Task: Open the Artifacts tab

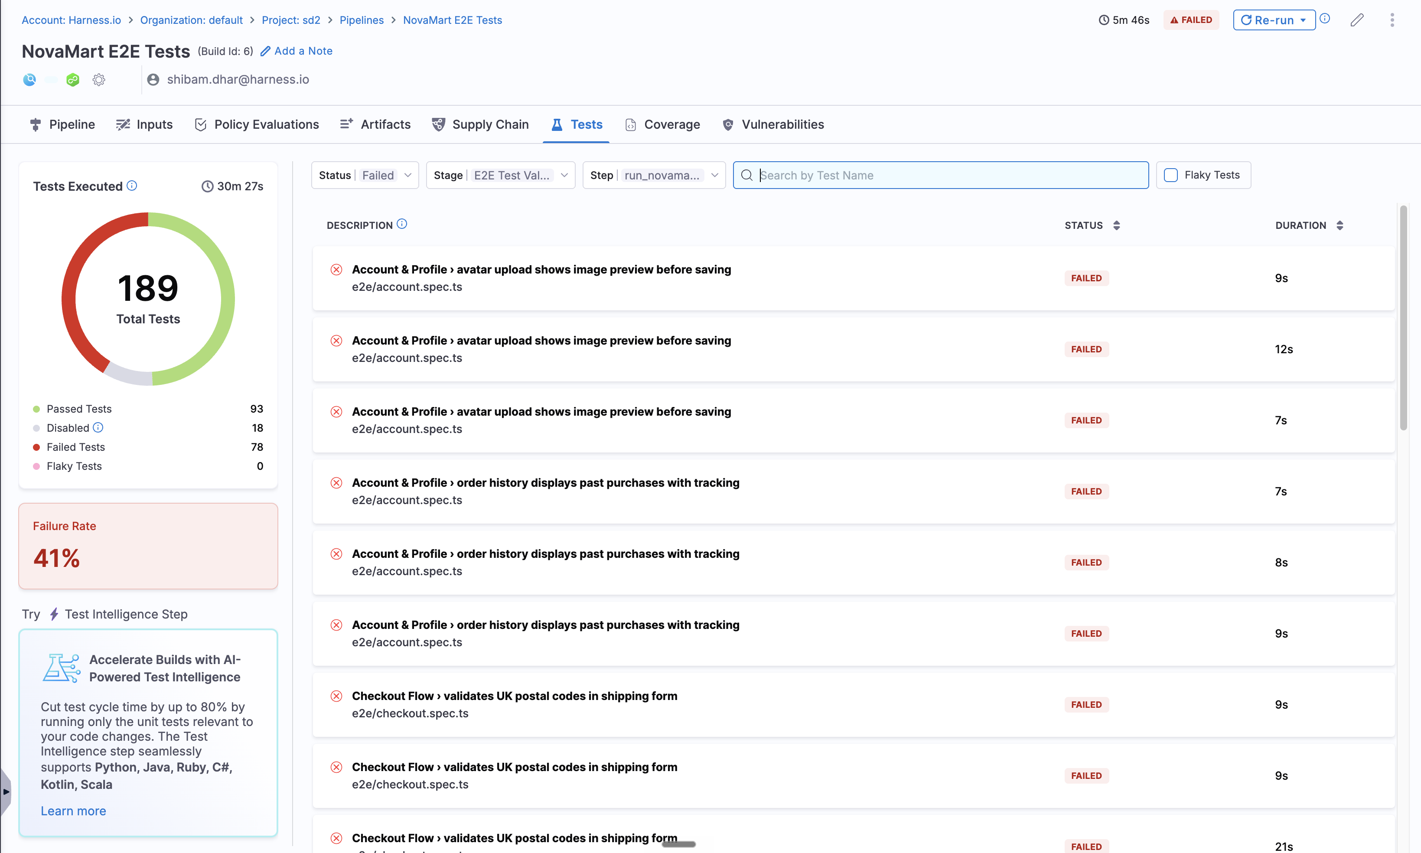Action: pos(375,124)
